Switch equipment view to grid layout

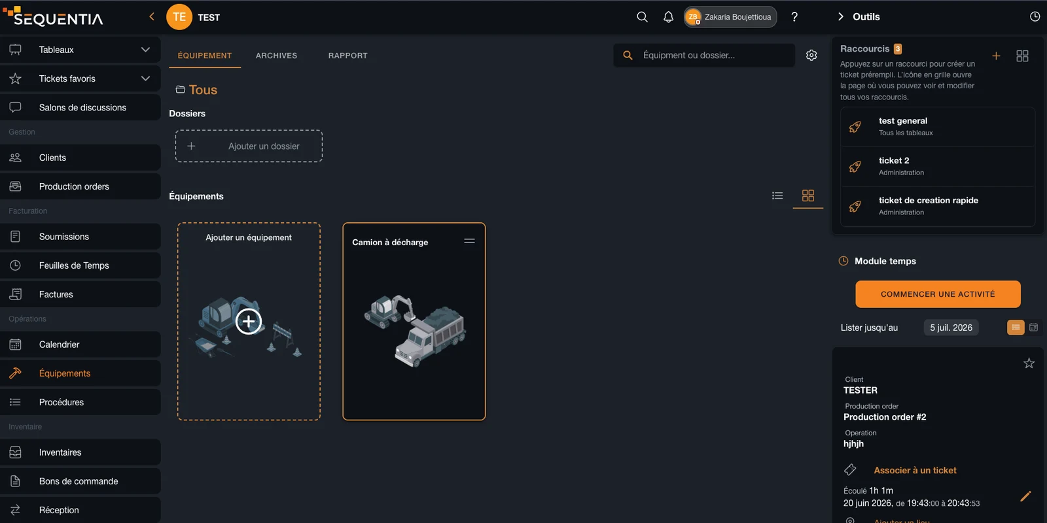[808, 195]
